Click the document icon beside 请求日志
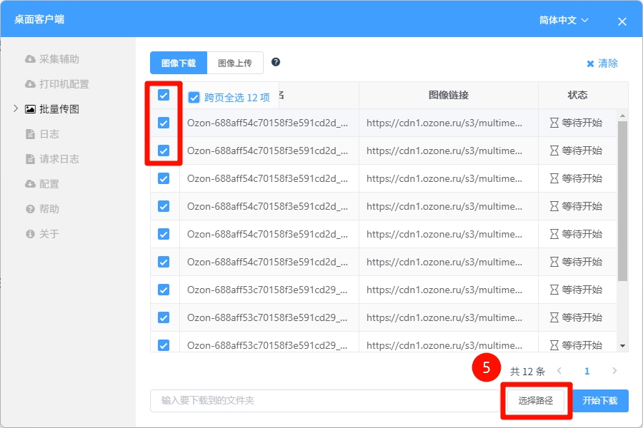Screen dimensions: 643x428 click(30, 159)
